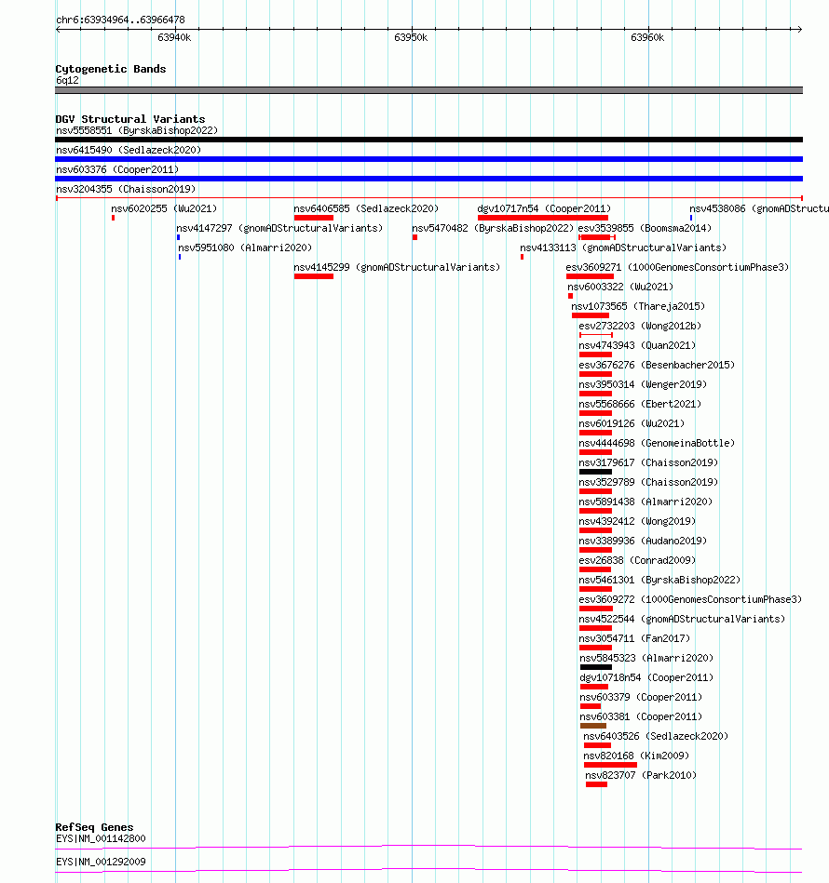The height and width of the screenshot is (883, 829).
Task: Select the EYS|NM_001292009 gene label
Action: coord(101,862)
